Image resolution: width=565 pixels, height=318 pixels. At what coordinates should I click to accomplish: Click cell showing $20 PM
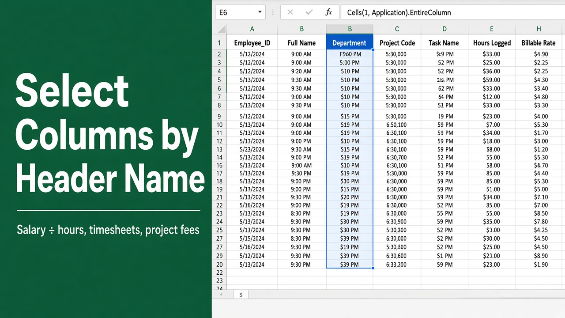(x=350, y=197)
